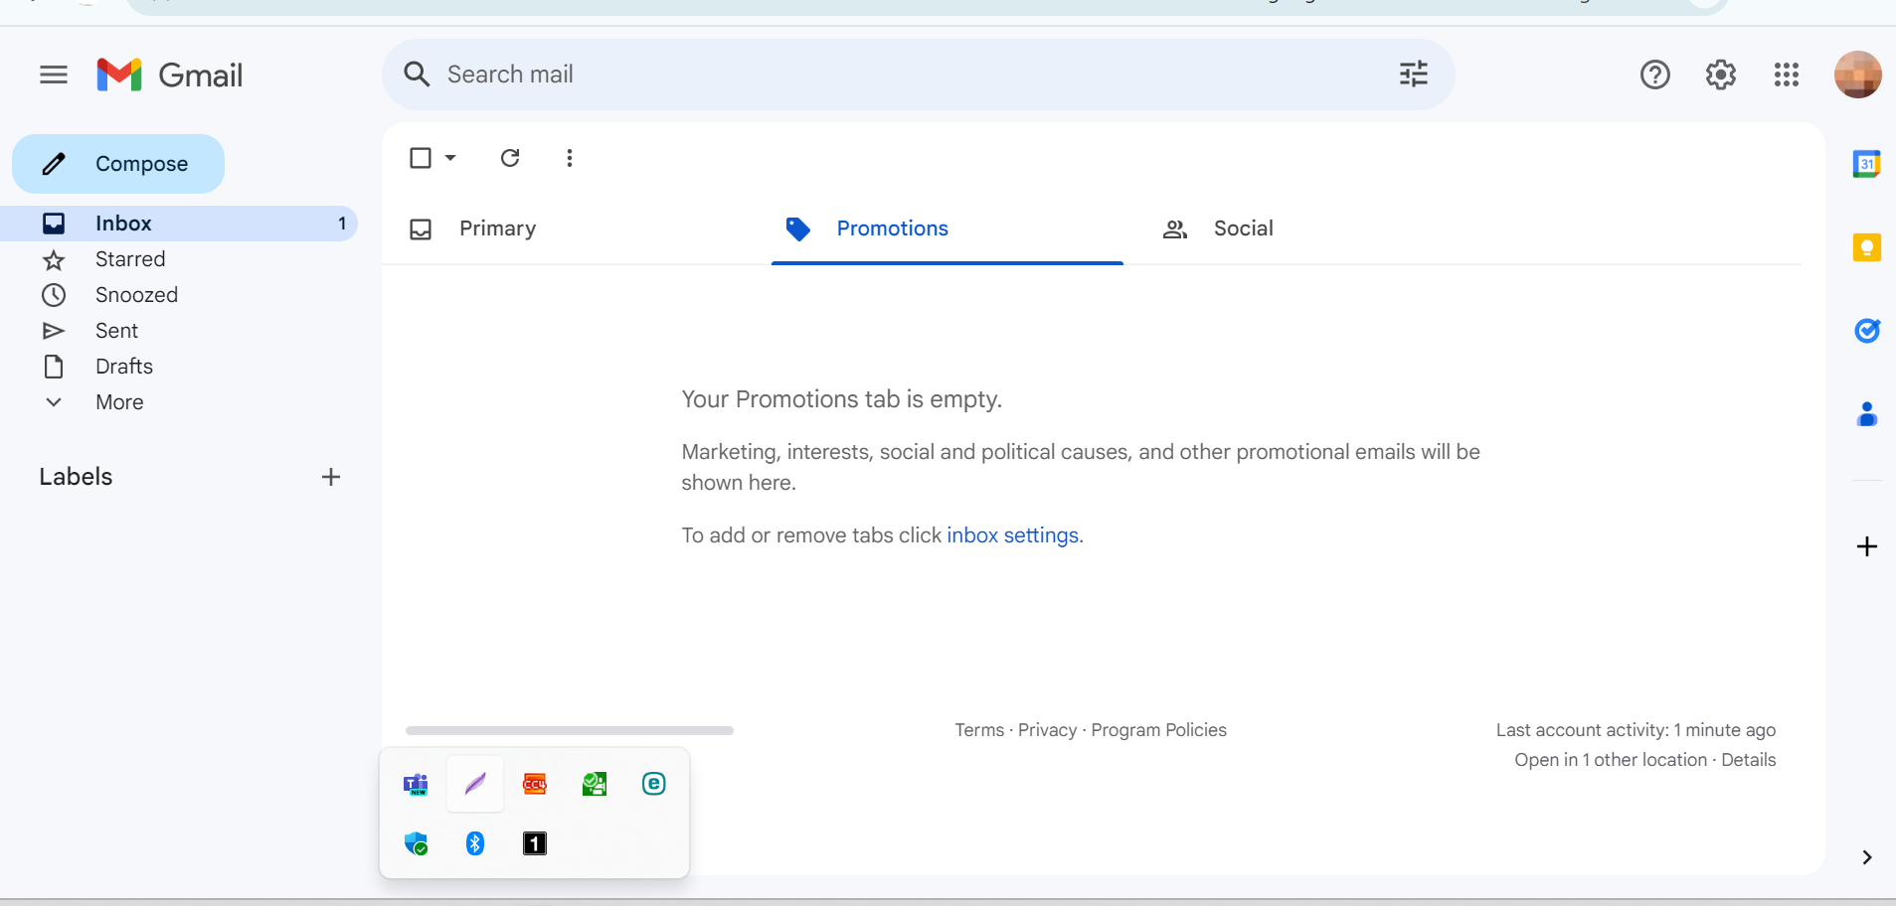The image size is (1896, 906).
Task: Open the Inbox folder
Action: [x=179, y=224]
